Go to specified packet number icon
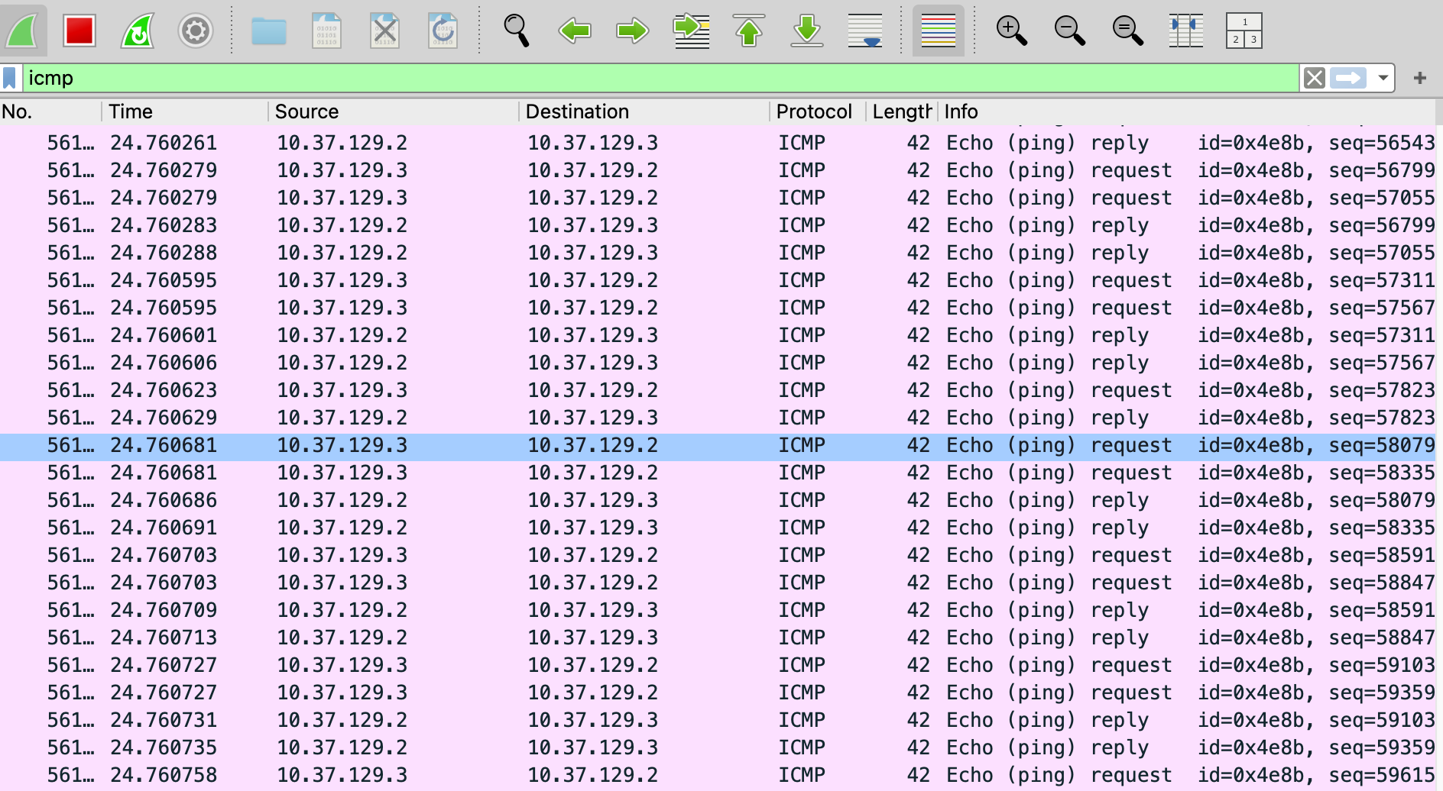Screen dimensions: 1443x791 click(x=691, y=31)
